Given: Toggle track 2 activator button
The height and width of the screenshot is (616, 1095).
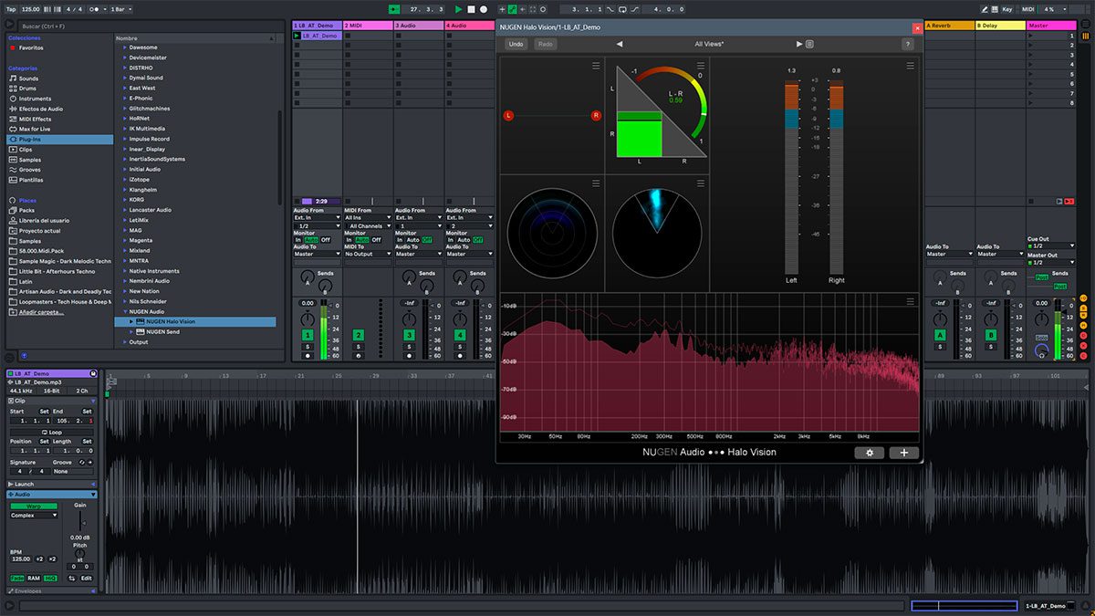Looking at the screenshot, I should point(359,336).
